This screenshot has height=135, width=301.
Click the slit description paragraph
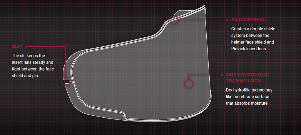[x=33, y=66]
